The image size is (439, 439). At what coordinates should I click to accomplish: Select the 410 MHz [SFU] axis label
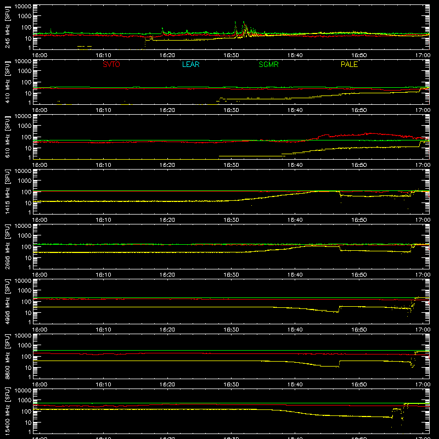pyautogui.click(x=7, y=82)
